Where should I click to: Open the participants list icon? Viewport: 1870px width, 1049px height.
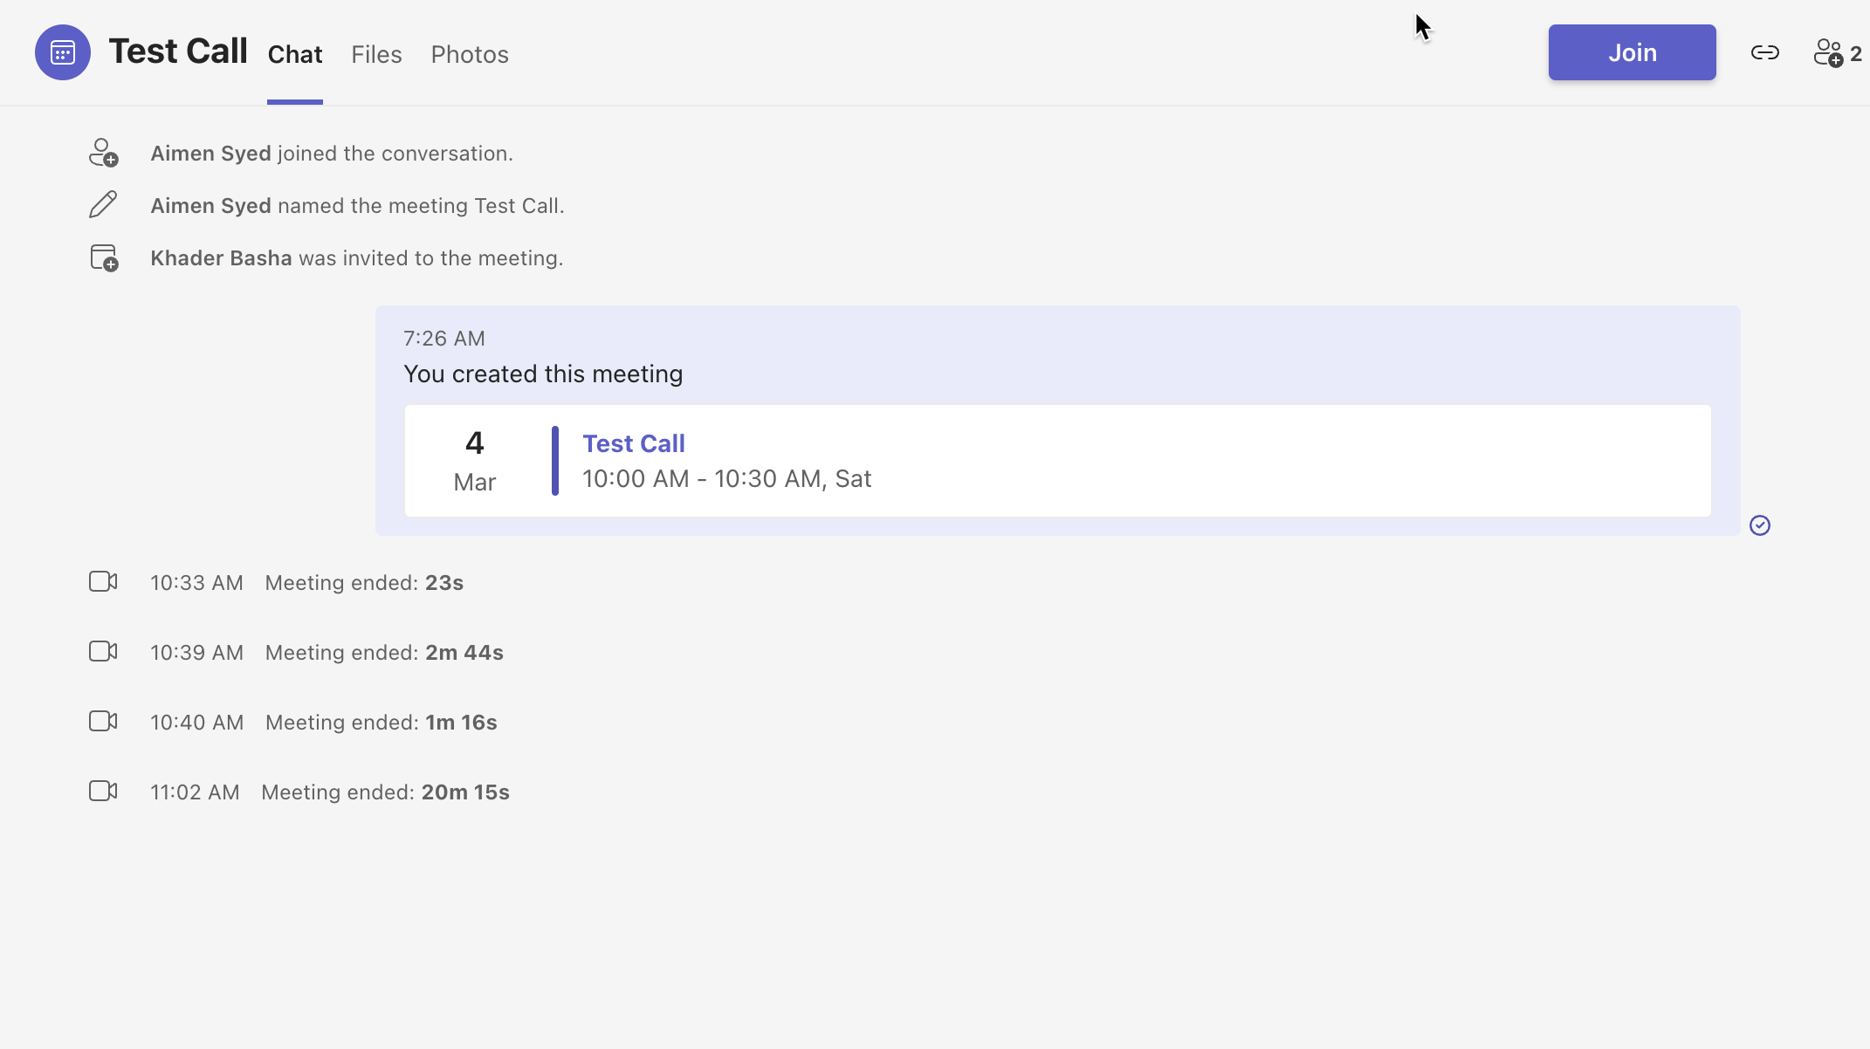tap(1828, 52)
